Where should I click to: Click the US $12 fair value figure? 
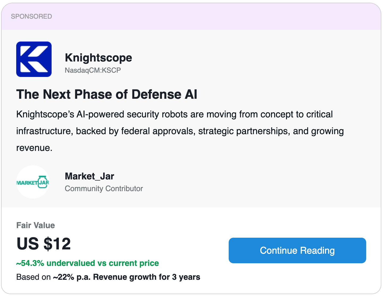coord(44,244)
